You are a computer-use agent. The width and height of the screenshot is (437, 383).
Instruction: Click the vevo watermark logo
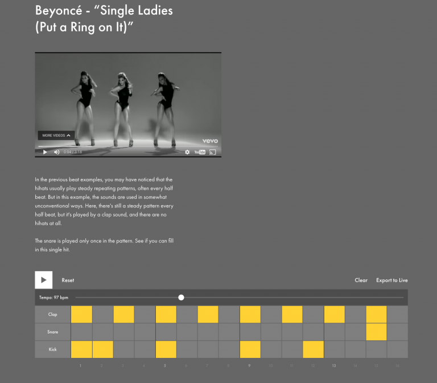pyautogui.click(x=209, y=141)
